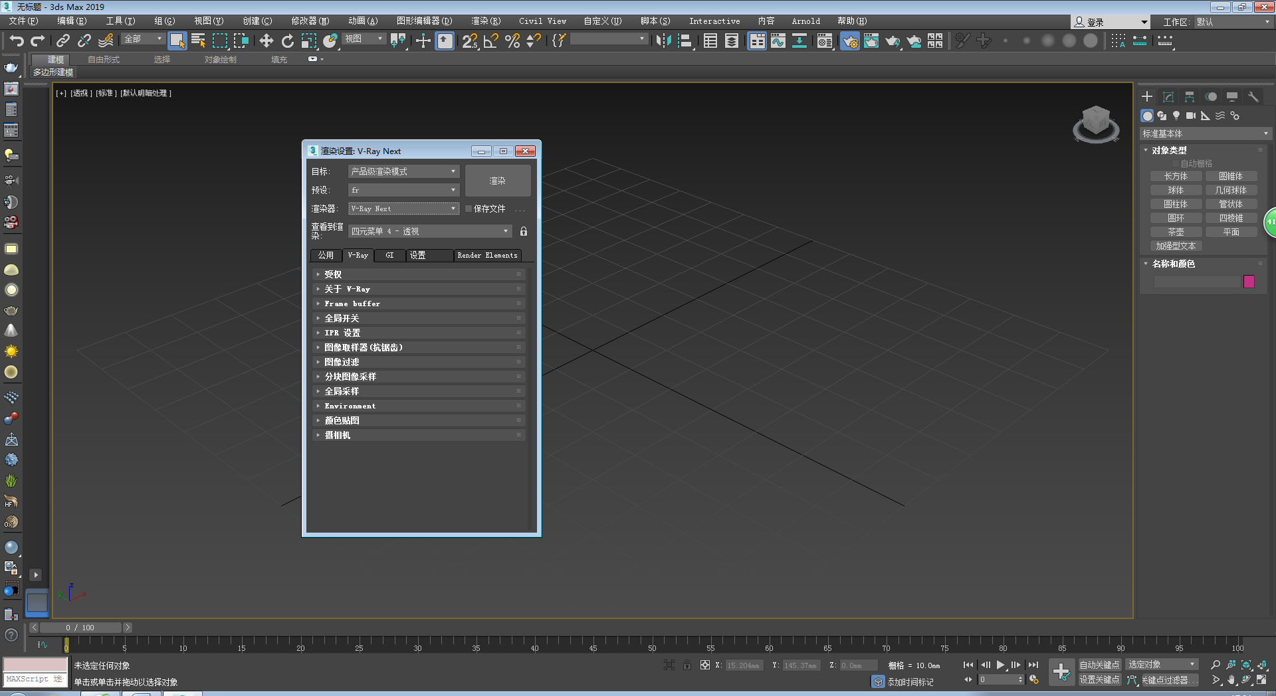The width and height of the screenshot is (1276, 696).
Task: Open the 自定义(U) menu
Action: click(602, 21)
